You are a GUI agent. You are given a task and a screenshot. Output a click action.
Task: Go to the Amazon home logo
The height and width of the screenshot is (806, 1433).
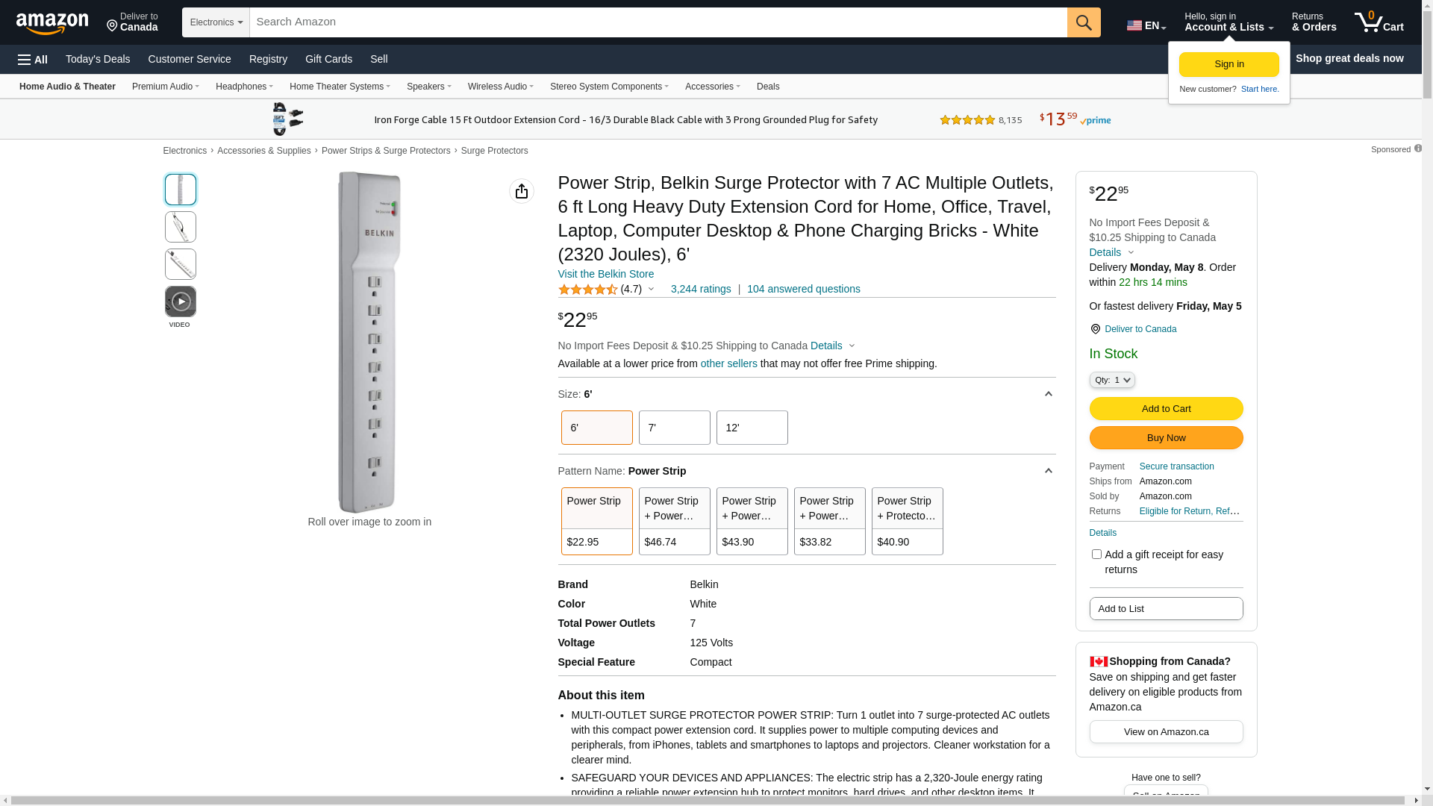tap(52, 23)
